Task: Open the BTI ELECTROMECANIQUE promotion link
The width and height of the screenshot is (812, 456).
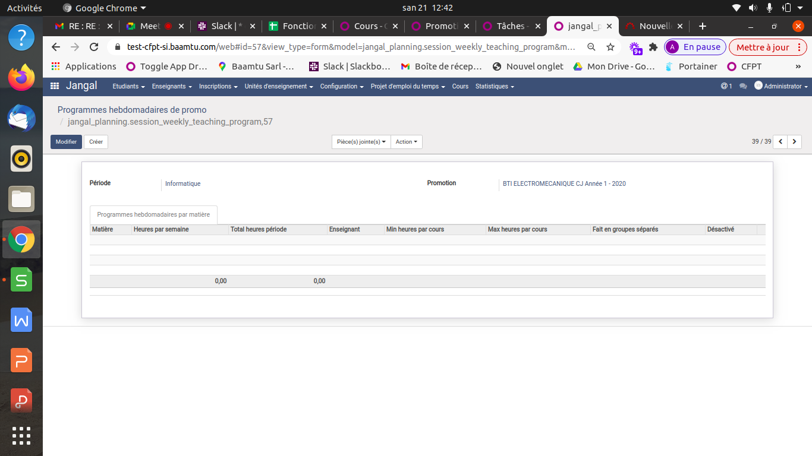Action: (x=564, y=184)
